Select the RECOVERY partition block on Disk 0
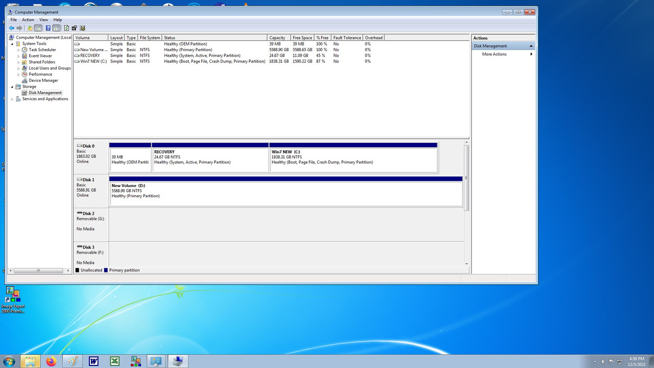This screenshot has height=368, width=654. [x=210, y=157]
